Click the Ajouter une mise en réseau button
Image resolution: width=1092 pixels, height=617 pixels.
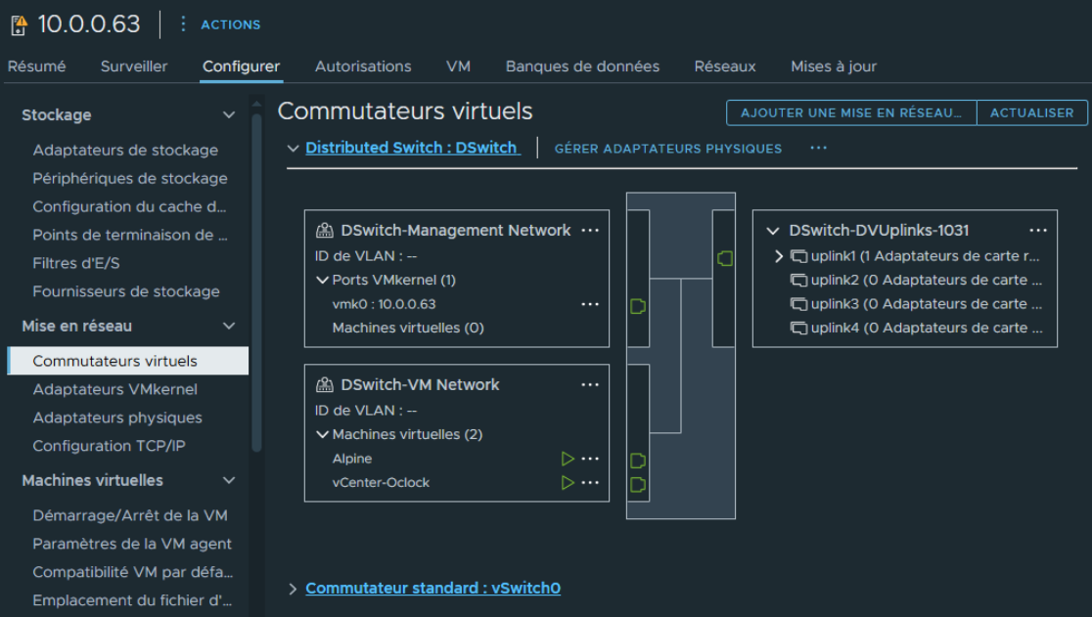[x=850, y=112]
